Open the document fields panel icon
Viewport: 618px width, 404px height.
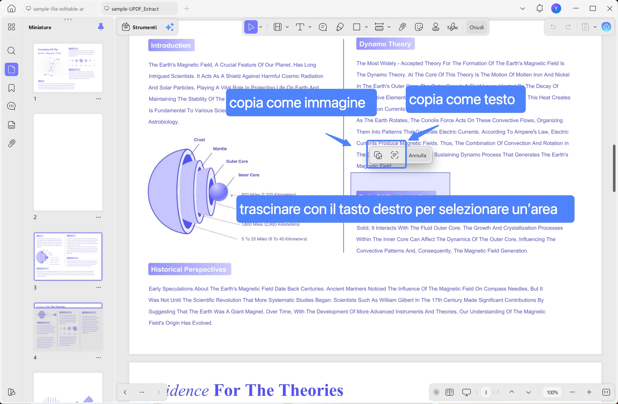pyautogui.click(x=11, y=125)
